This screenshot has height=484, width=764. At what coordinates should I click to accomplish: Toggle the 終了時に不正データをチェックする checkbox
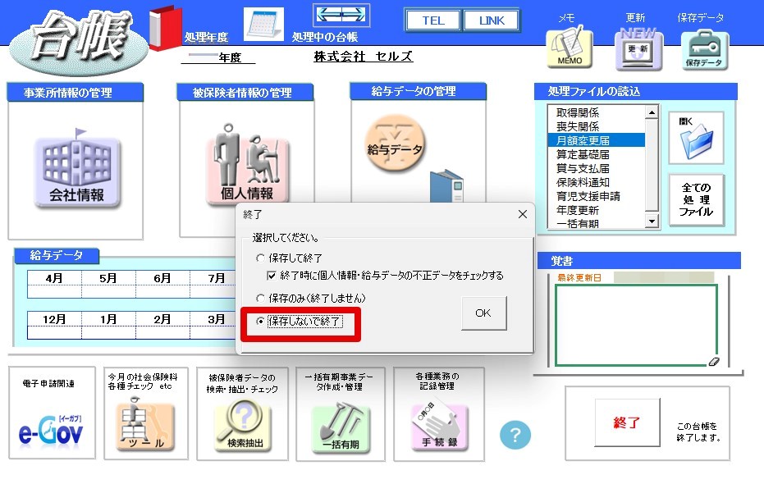pyautogui.click(x=272, y=276)
